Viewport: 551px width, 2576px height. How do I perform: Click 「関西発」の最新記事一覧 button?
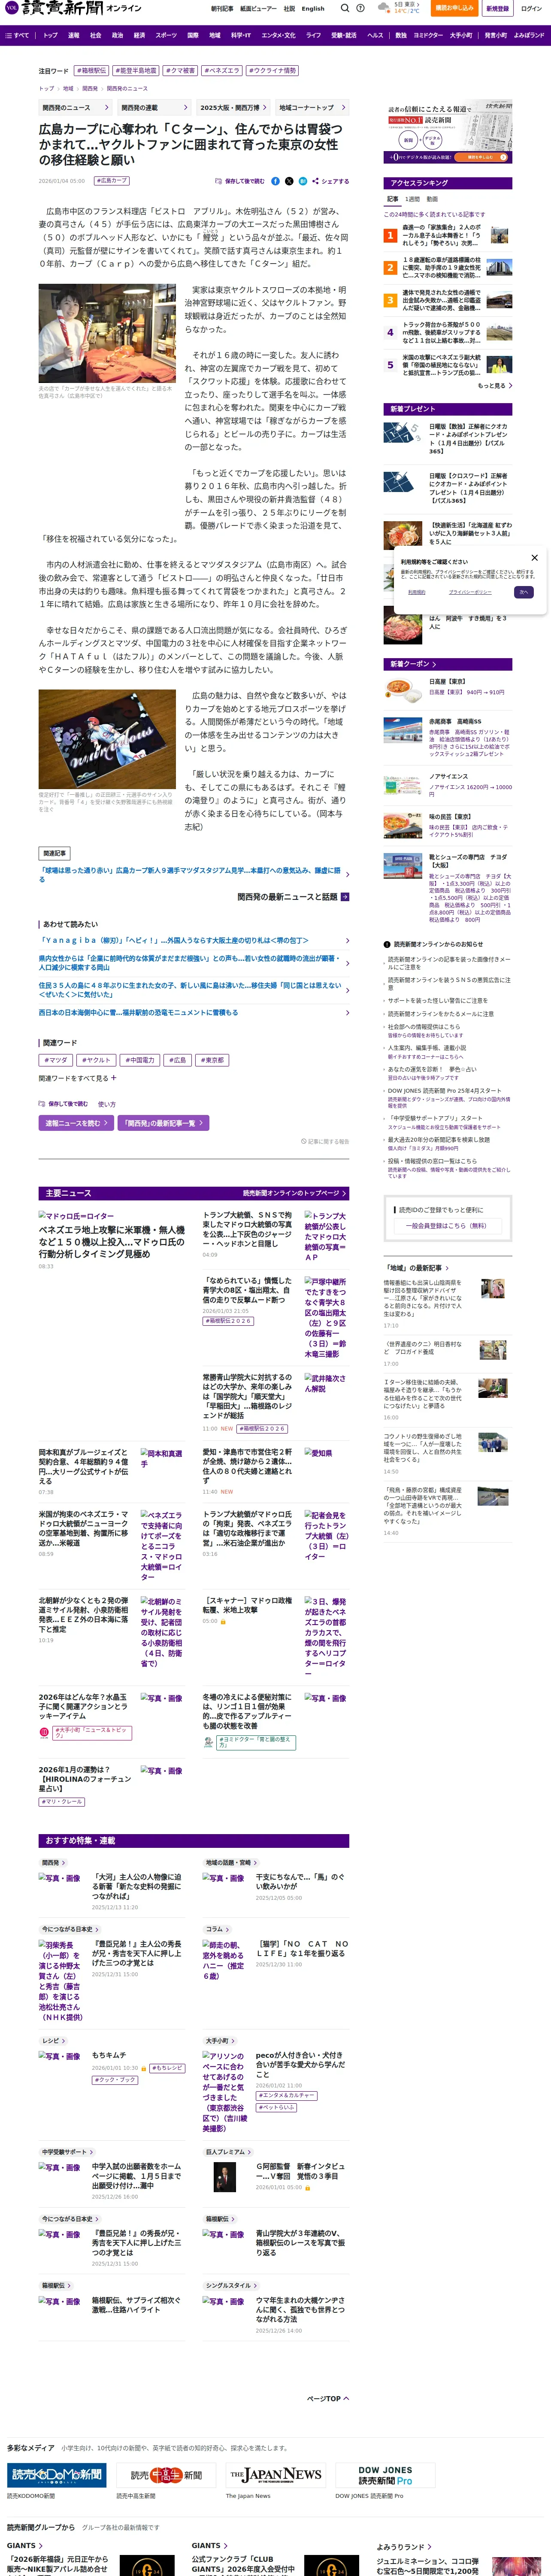[x=163, y=1123]
